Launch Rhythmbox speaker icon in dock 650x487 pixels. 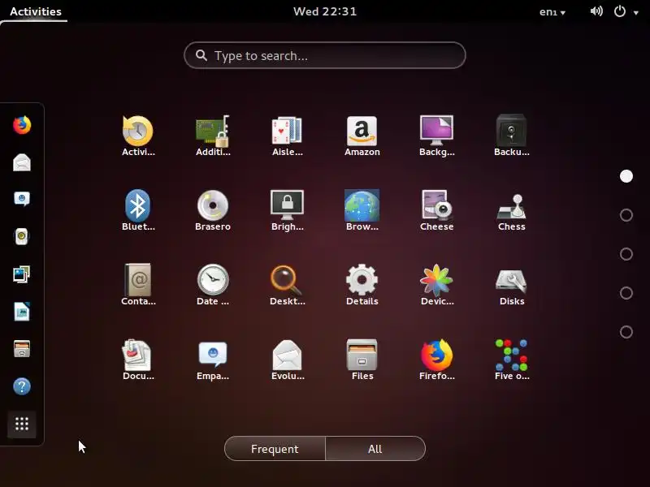[x=22, y=237]
